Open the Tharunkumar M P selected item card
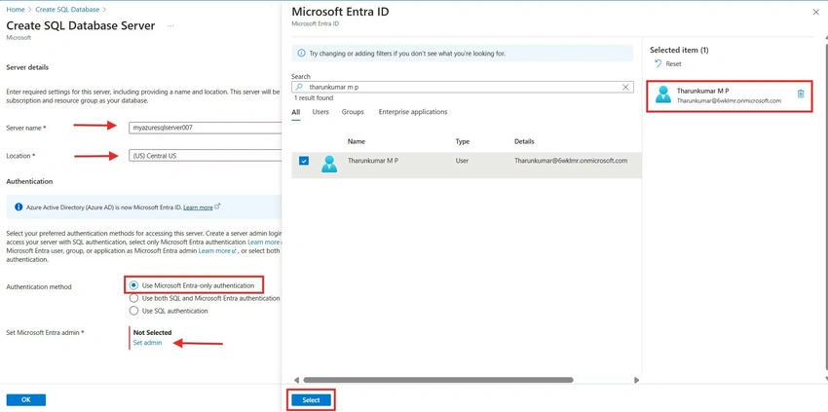828x412 pixels. (730, 95)
